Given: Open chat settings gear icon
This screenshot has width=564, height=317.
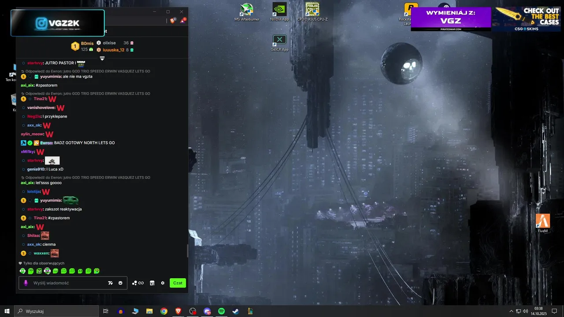Looking at the screenshot, I should click(163, 283).
